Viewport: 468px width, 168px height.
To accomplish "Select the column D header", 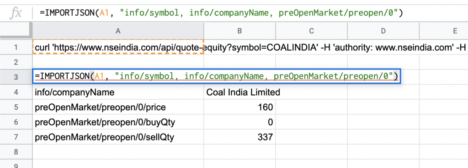I will click(383, 31).
